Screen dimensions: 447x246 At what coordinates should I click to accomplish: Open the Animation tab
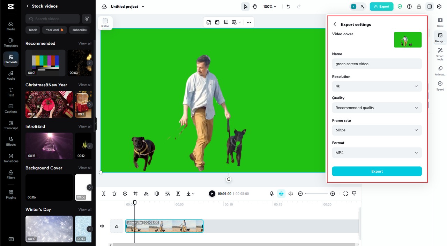pyautogui.click(x=440, y=71)
